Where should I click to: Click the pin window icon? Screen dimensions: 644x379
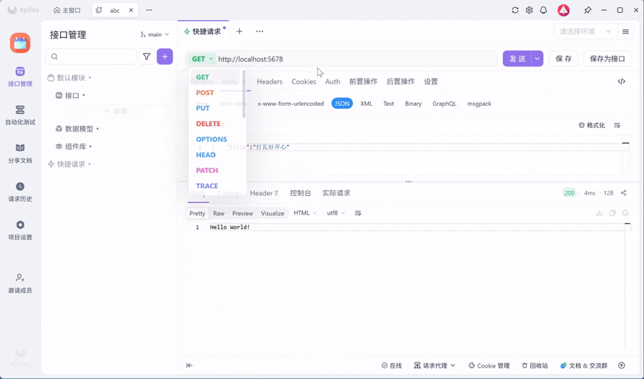click(x=587, y=10)
